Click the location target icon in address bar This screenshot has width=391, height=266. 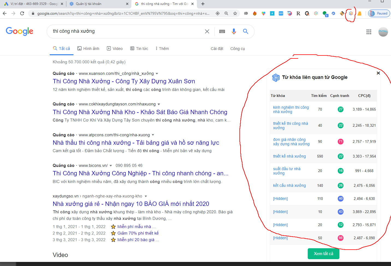(x=218, y=13)
